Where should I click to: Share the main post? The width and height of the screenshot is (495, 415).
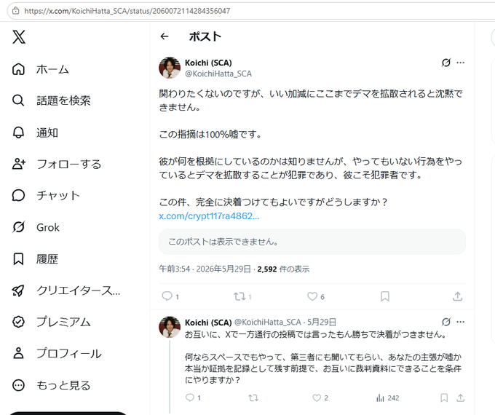click(x=458, y=296)
